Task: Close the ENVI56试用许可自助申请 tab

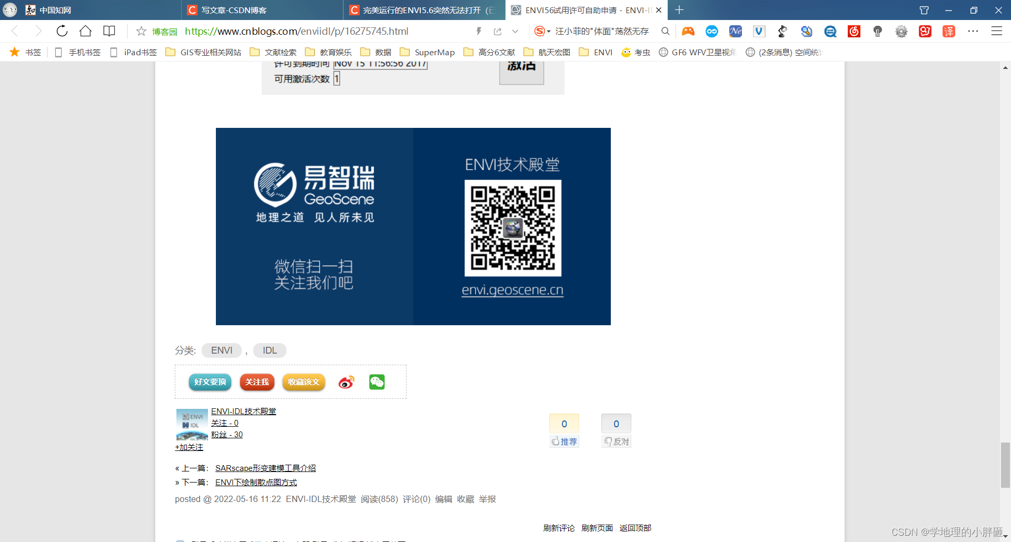Action: coord(659,10)
